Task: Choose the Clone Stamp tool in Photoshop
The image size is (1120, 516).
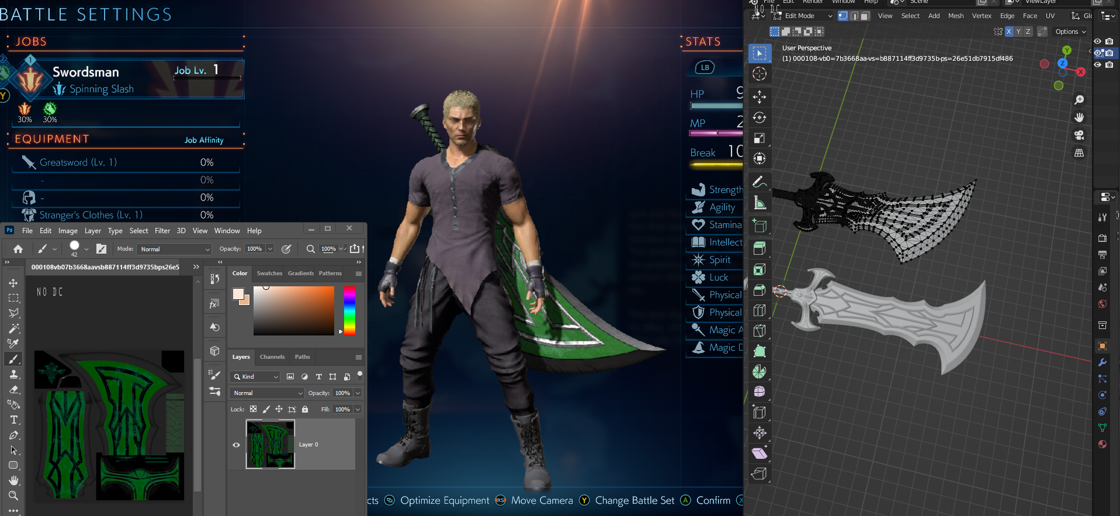Action: click(x=13, y=374)
